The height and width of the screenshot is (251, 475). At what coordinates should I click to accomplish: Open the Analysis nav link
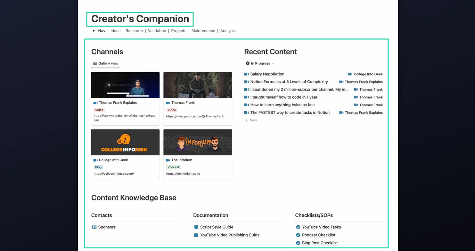[x=228, y=31]
